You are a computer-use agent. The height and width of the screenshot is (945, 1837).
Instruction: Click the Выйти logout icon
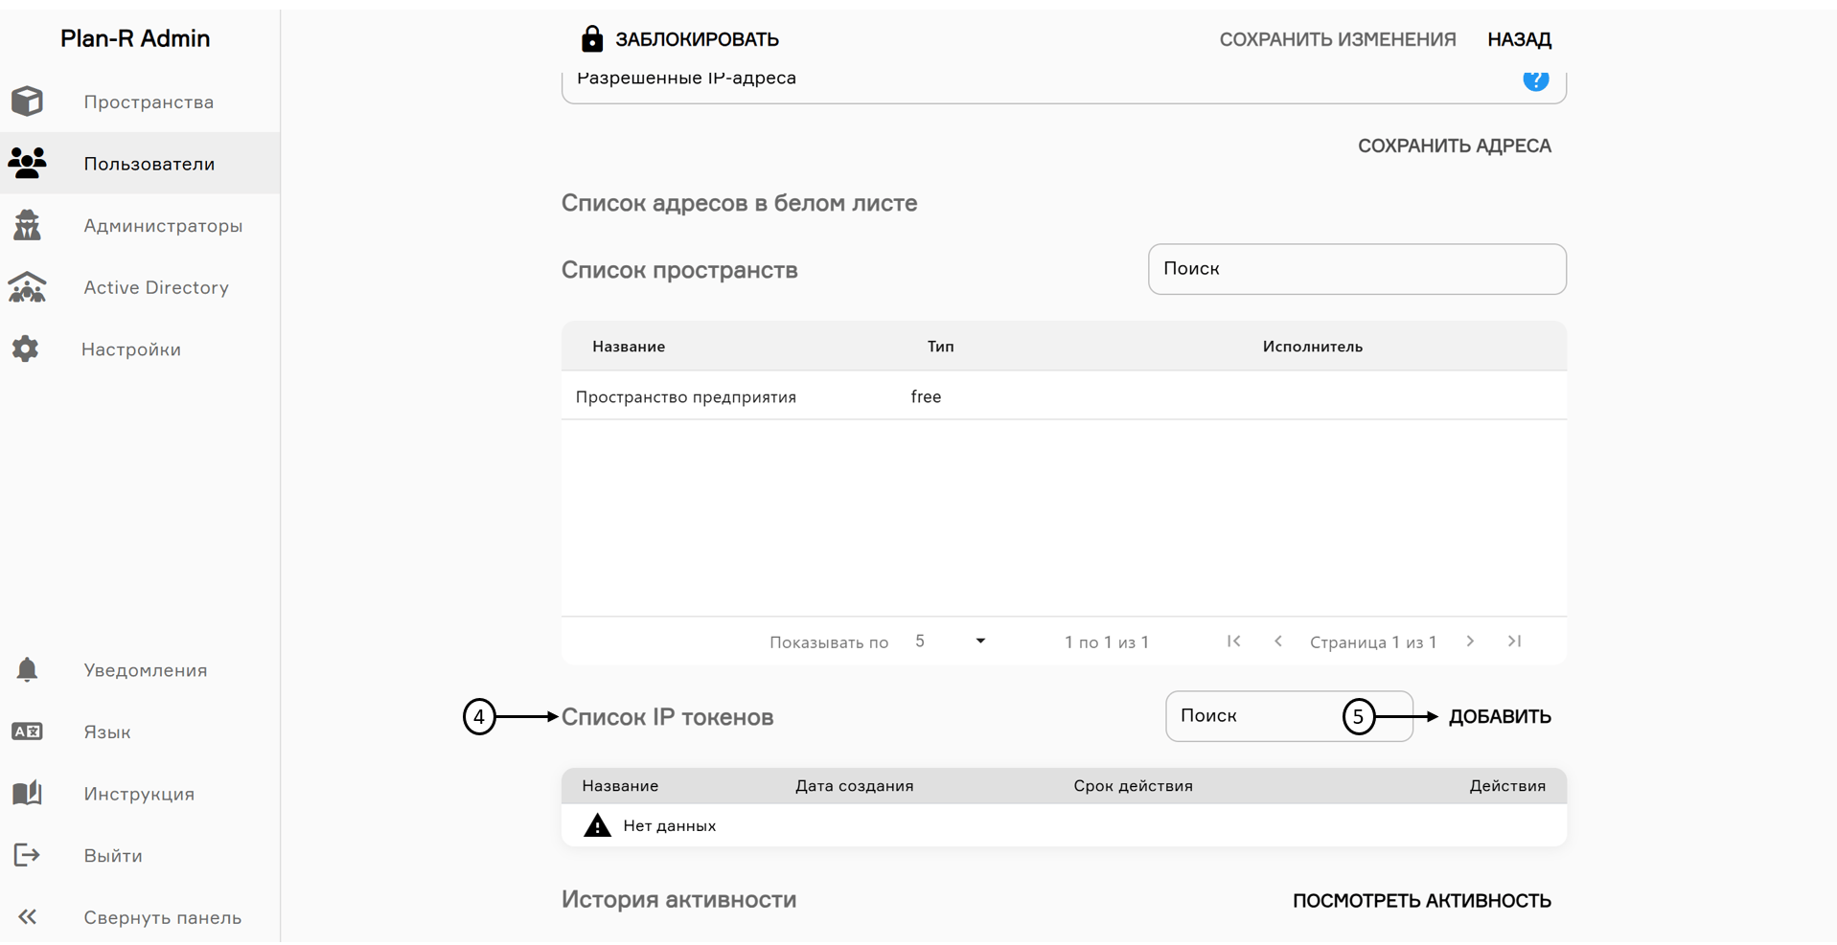tap(27, 855)
